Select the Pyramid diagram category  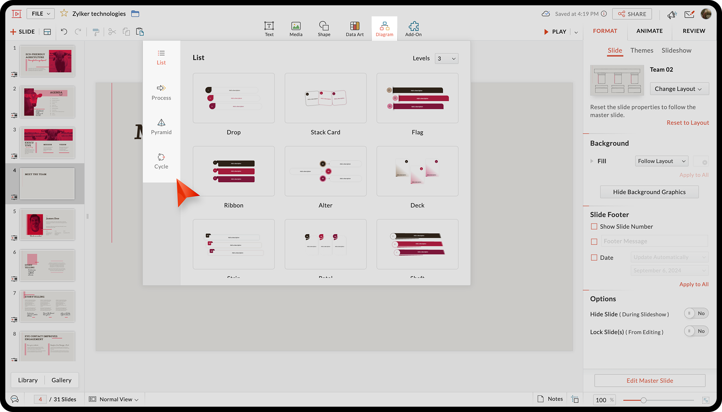tap(161, 127)
